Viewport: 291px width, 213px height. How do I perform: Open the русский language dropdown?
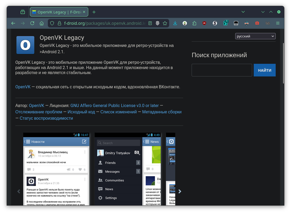[x=255, y=36]
